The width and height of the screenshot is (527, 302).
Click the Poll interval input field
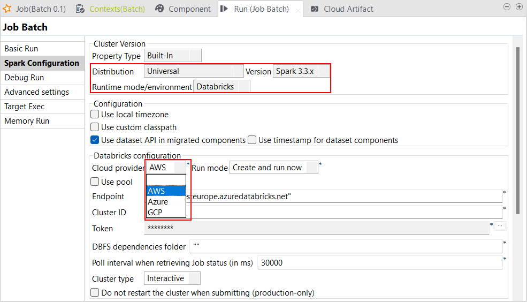coord(380,263)
